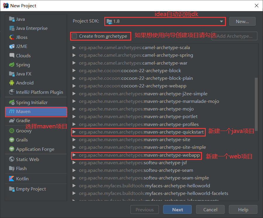Click the IntelliJ logo in title bar
263x218 pixels.
pyautogui.click(x=6, y=6)
